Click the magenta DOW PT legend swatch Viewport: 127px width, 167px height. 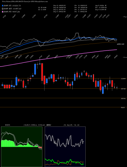(x=3, y=12)
